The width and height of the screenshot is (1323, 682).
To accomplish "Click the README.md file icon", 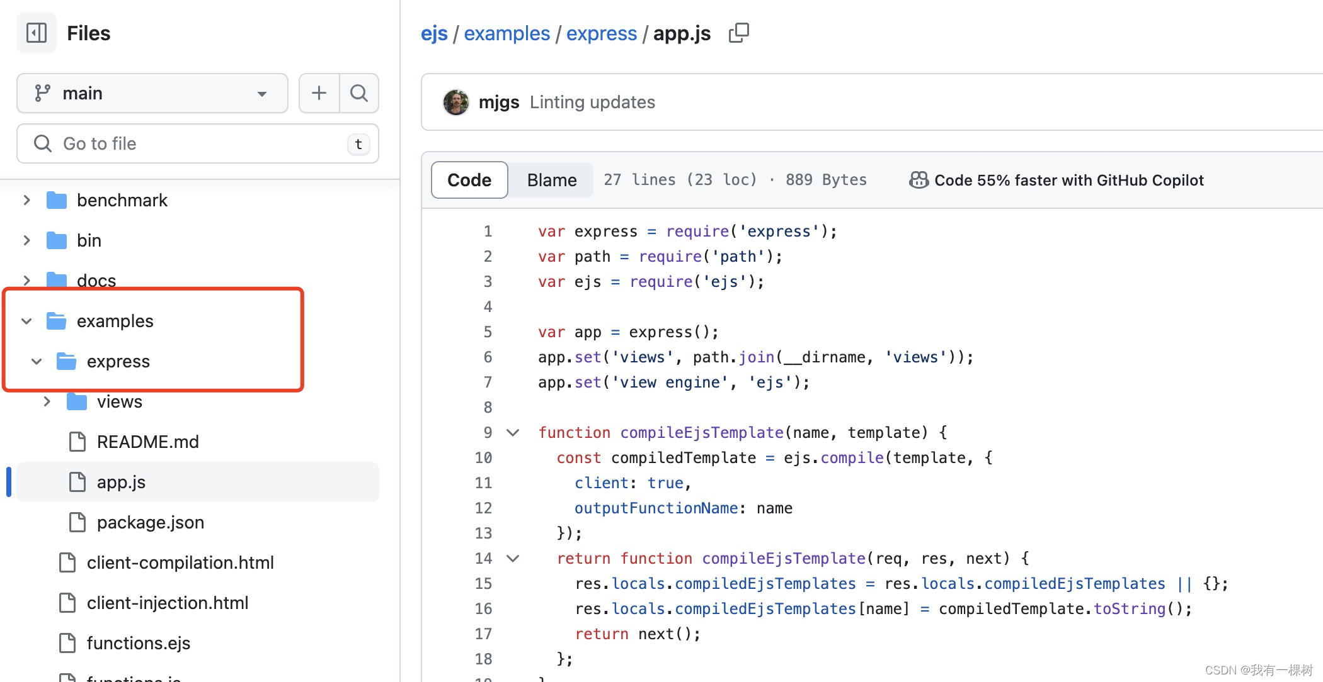I will (77, 442).
